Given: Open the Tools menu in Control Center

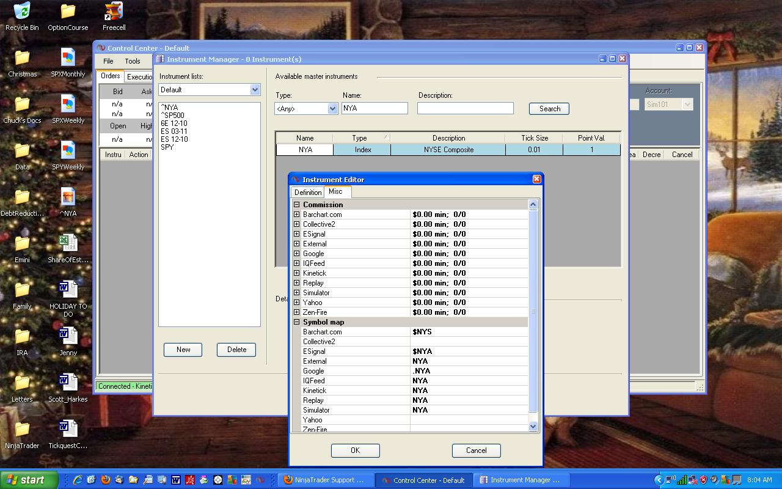Looking at the screenshot, I should pyautogui.click(x=133, y=61).
